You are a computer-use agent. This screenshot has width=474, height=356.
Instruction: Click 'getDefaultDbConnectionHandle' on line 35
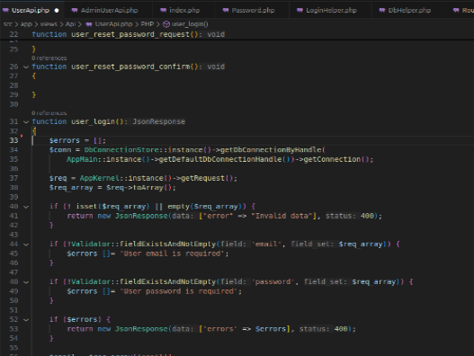pos(220,159)
